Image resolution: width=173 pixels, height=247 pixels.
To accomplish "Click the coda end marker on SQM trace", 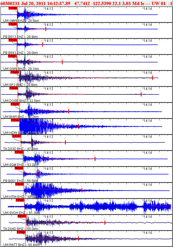I will tap(95, 159).
